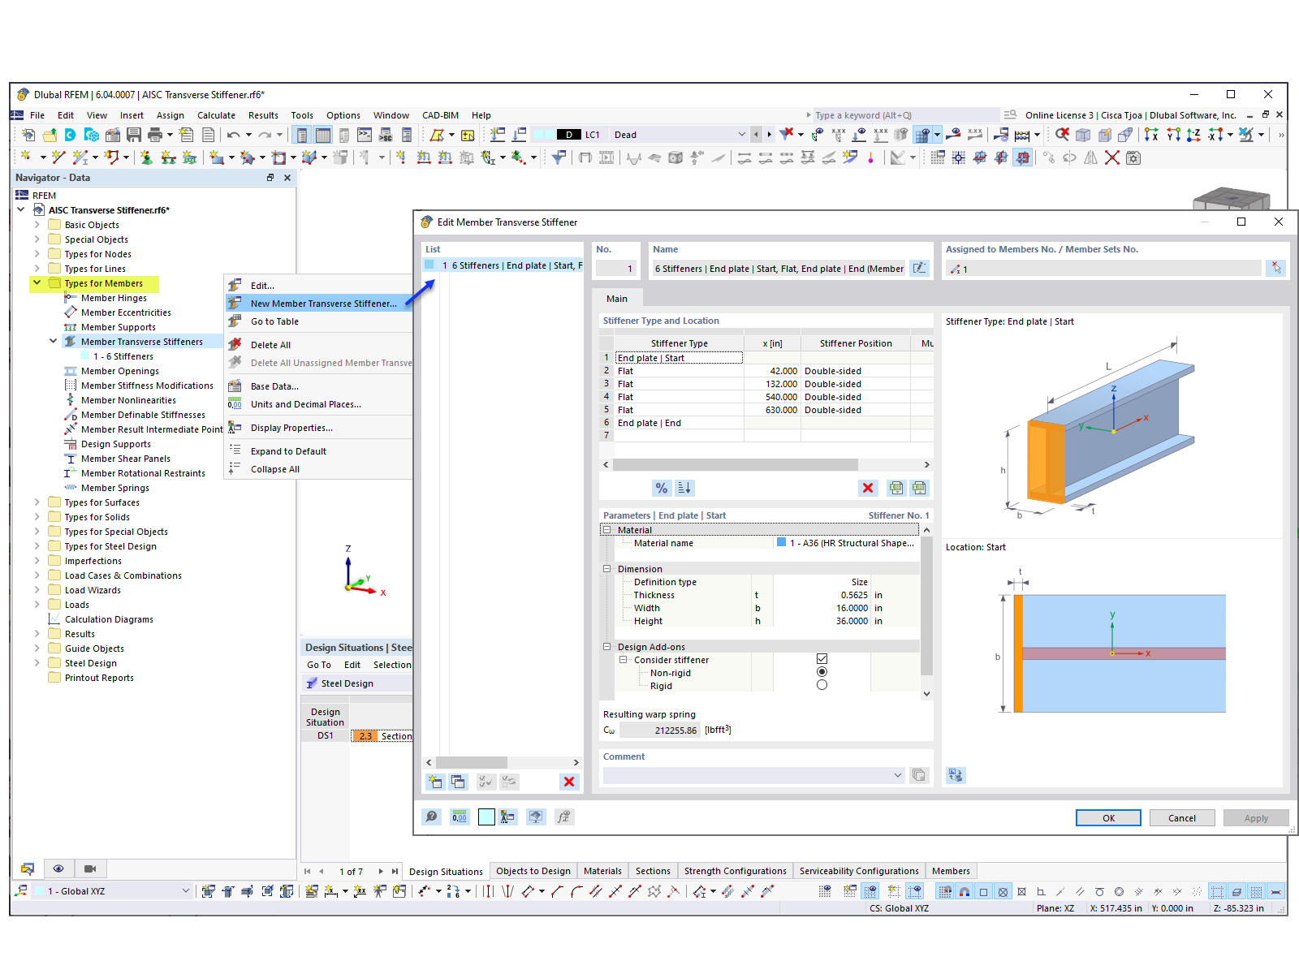Screen dimensions: 1299x974
Task: Click the red X icon in second toolbar
Action: click(x=1112, y=157)
